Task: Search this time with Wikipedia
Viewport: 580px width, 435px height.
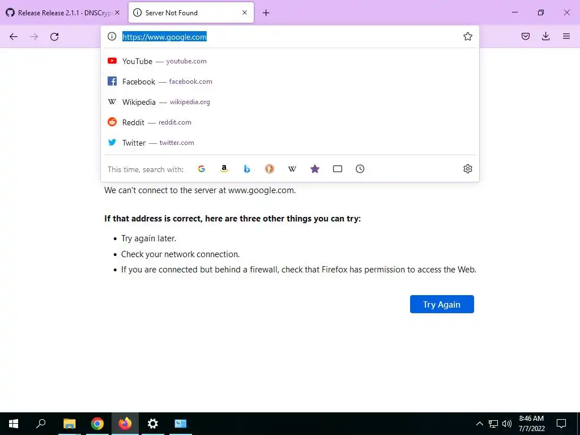Action: tap(292, 169)
